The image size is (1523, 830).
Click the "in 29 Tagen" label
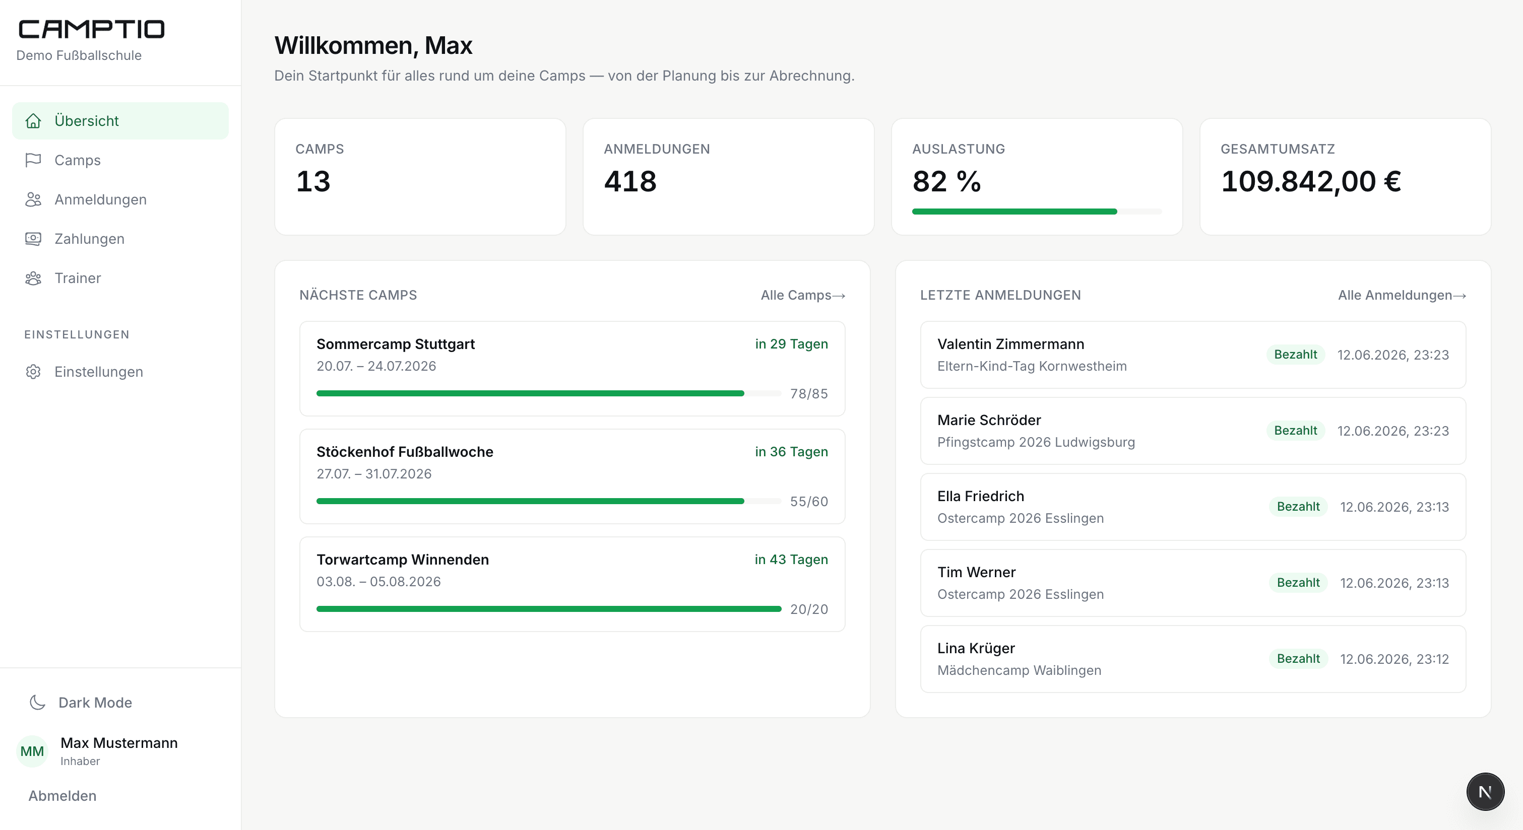click(791, 344)
